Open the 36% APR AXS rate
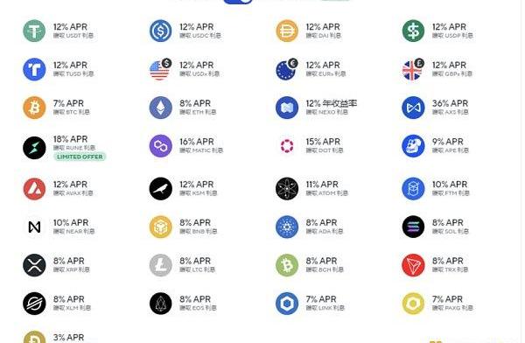Viewport: 525px width, 343px height. tap(450, 103)
